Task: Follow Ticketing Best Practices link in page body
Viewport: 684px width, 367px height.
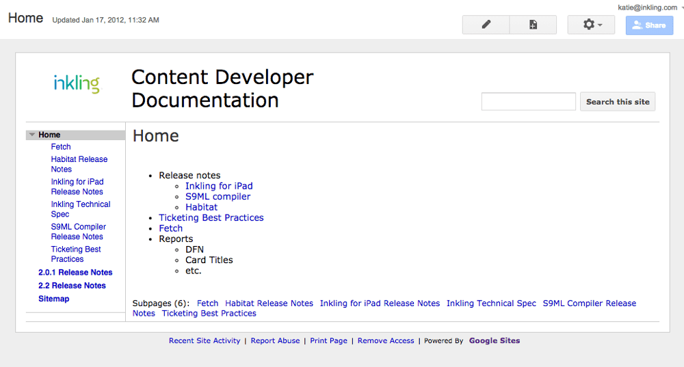Action: click(211, 218)
